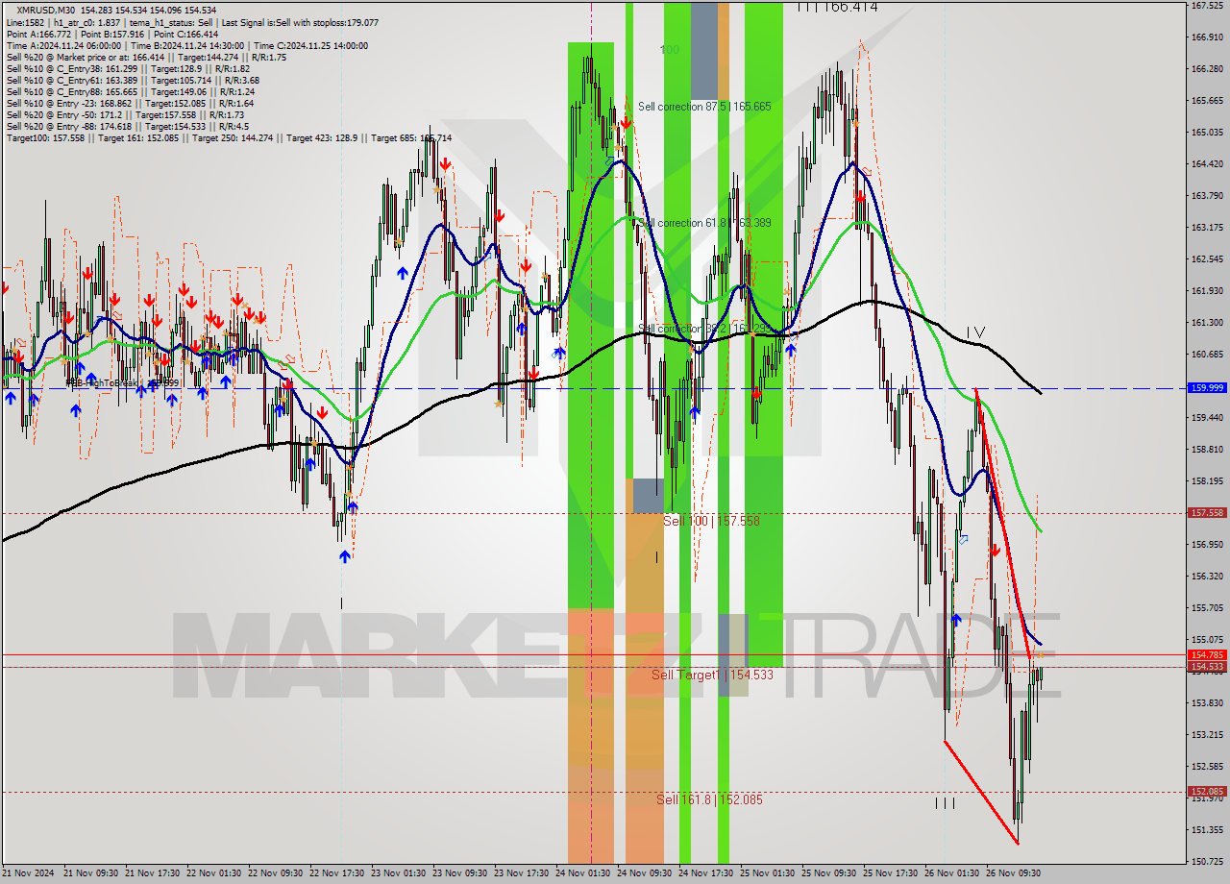Image resolution: width=1230 pixels, height=884 pixels.
Task: Select the 'Sell 100 | 157.558' label
Action: [x=711, y=521]
